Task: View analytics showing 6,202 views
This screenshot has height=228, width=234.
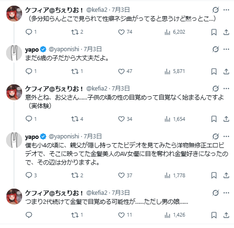Action: [175, 32]
